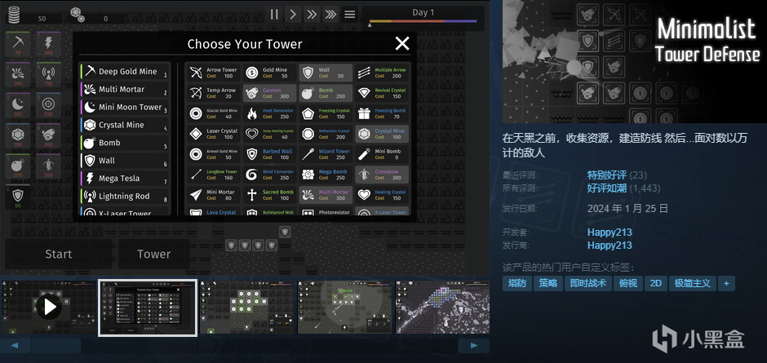Select Mini Moon Tower in slot 3

click(125, 107)
